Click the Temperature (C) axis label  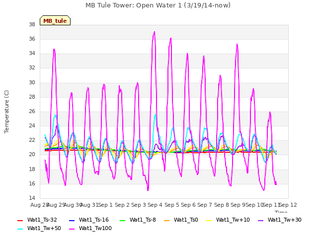[6, 112]
